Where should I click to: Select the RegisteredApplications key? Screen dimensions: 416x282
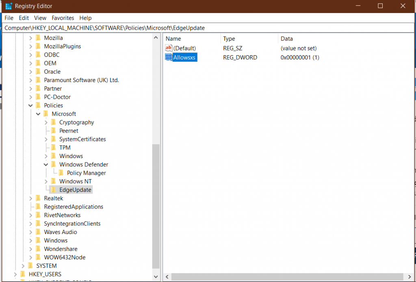pyautogui.click(x=74, y=207)
